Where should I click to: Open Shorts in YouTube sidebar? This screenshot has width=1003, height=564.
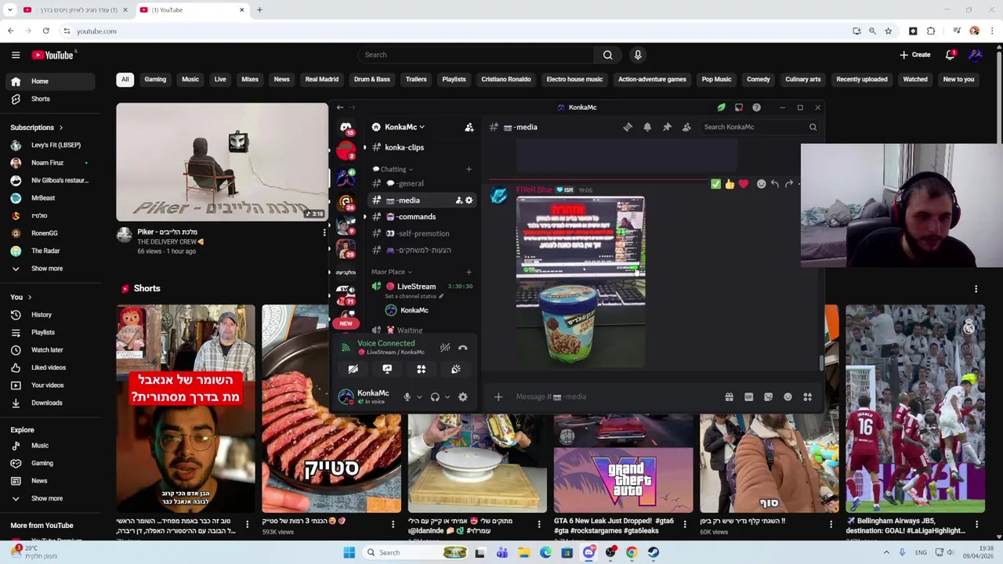click(x=51, y=99)
